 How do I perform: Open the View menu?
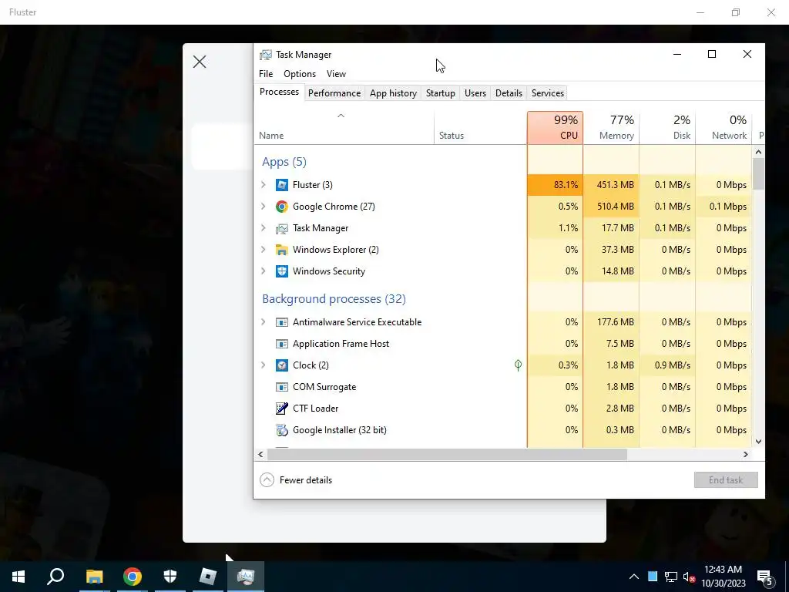(x=336, y=74)
